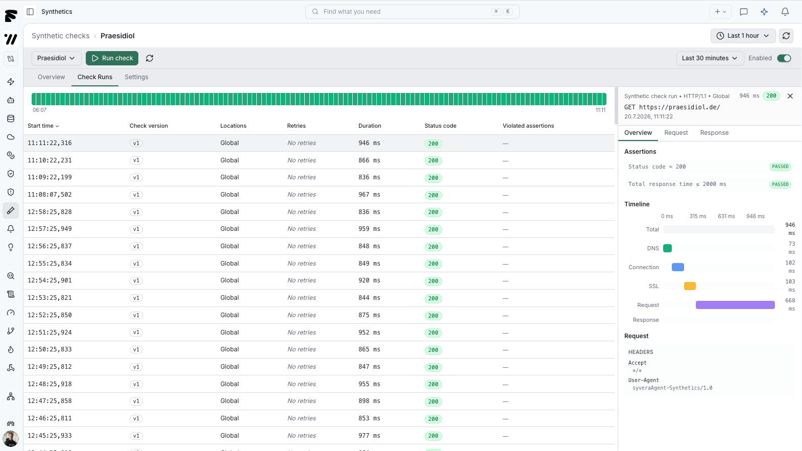Open the Last 30 minutes dropdown
This screenshot has width=802, height=451.
click(710, 58)
